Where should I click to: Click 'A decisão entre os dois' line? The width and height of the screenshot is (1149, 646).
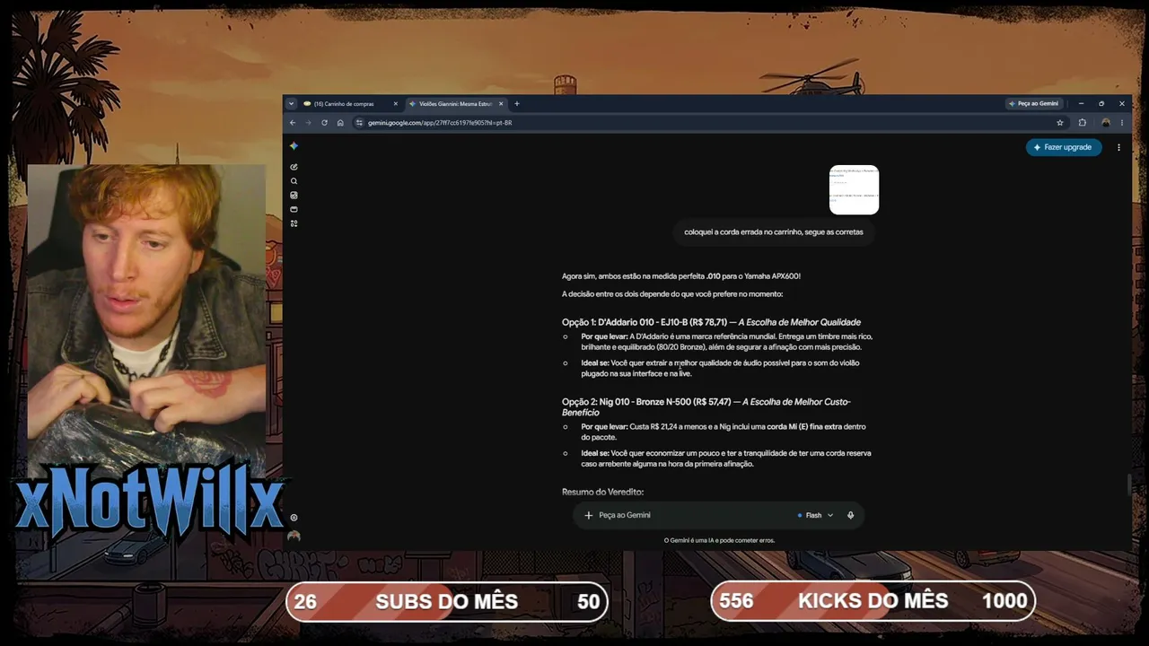pyautogui.click(x=672, y=294)
